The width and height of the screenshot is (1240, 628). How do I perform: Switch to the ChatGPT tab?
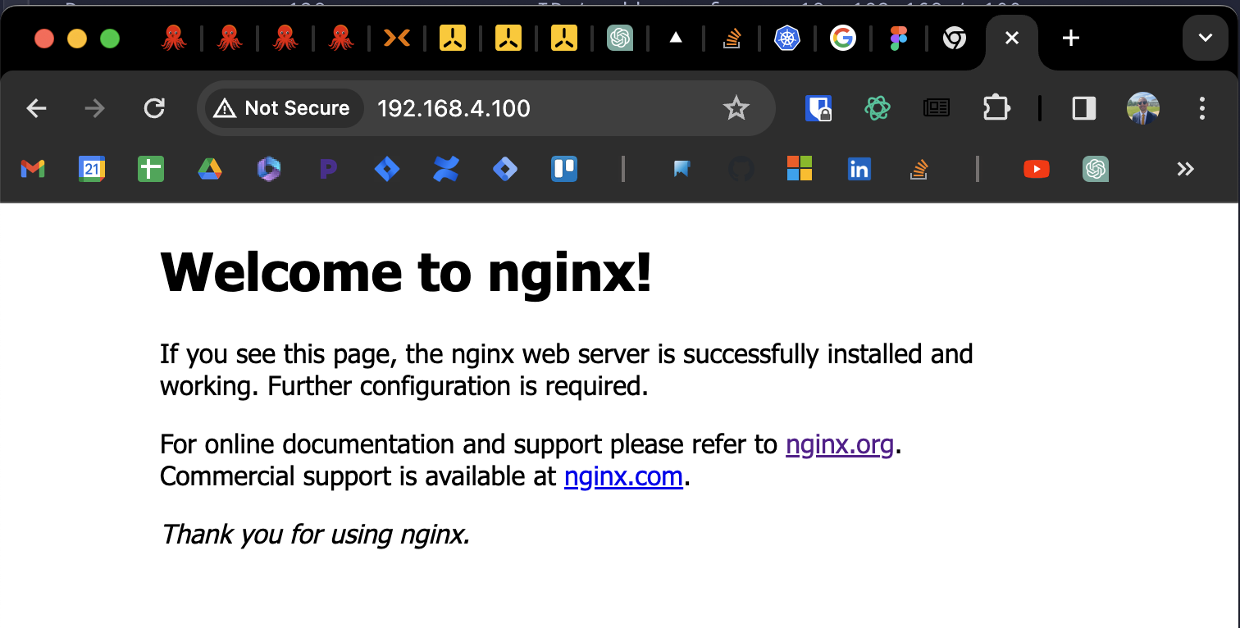[x=620, y=38]
